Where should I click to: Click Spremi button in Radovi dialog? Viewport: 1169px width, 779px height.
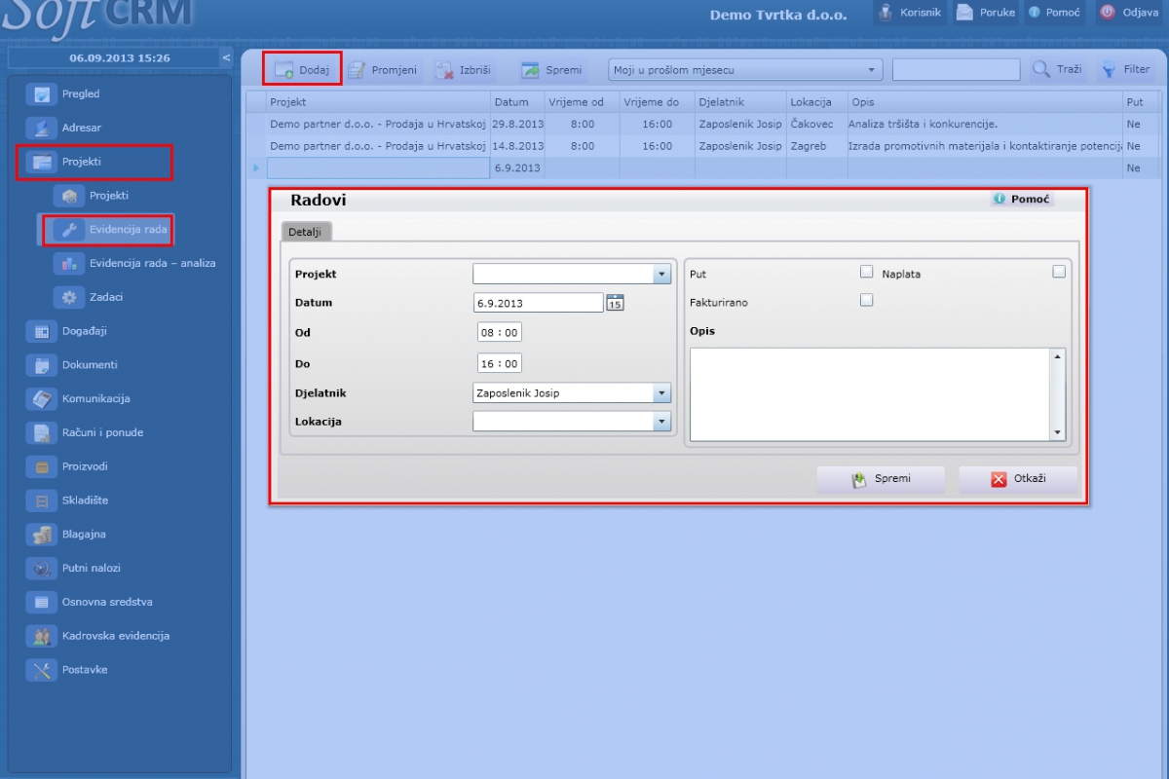[x=881, y=479]
